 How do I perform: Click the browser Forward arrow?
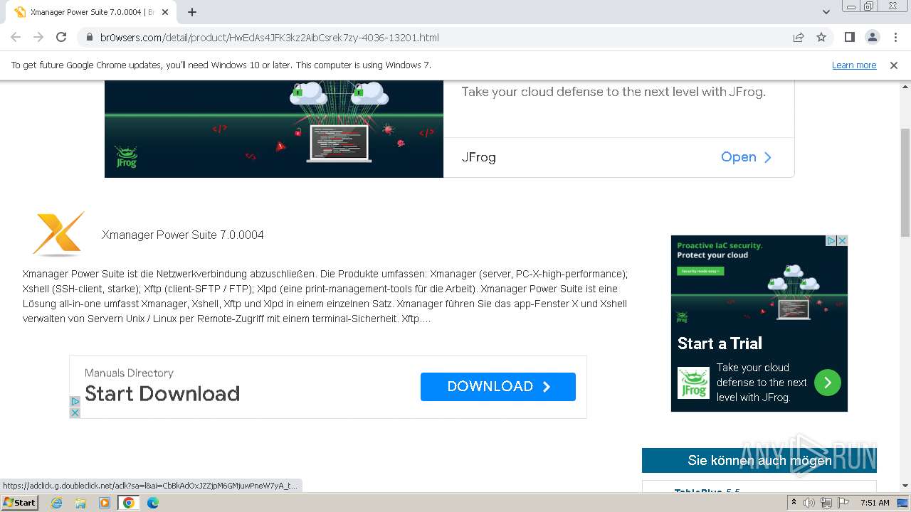[38, 37]
